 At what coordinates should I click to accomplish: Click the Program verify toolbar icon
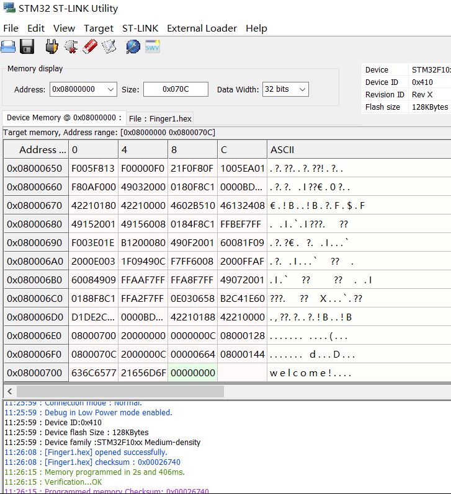point(109,47)
